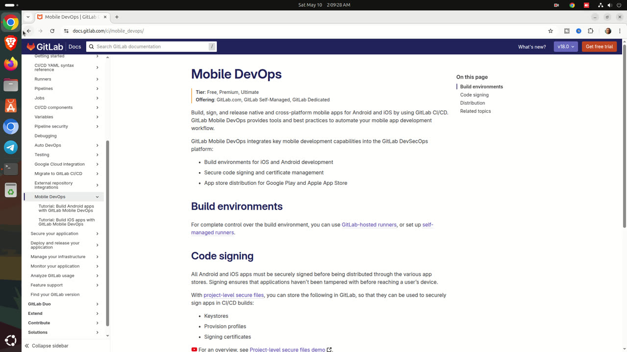Click the YouTube icon beside secure files demo

(x=194, y=350)
